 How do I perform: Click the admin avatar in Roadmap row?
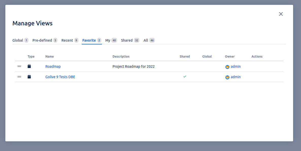227,67
